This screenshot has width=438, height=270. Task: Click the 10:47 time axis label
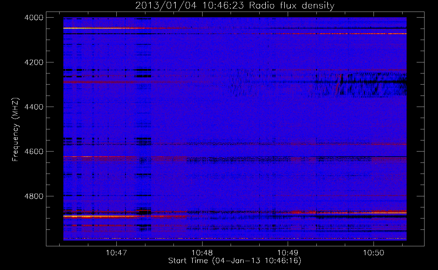click(x=116, y=253)
